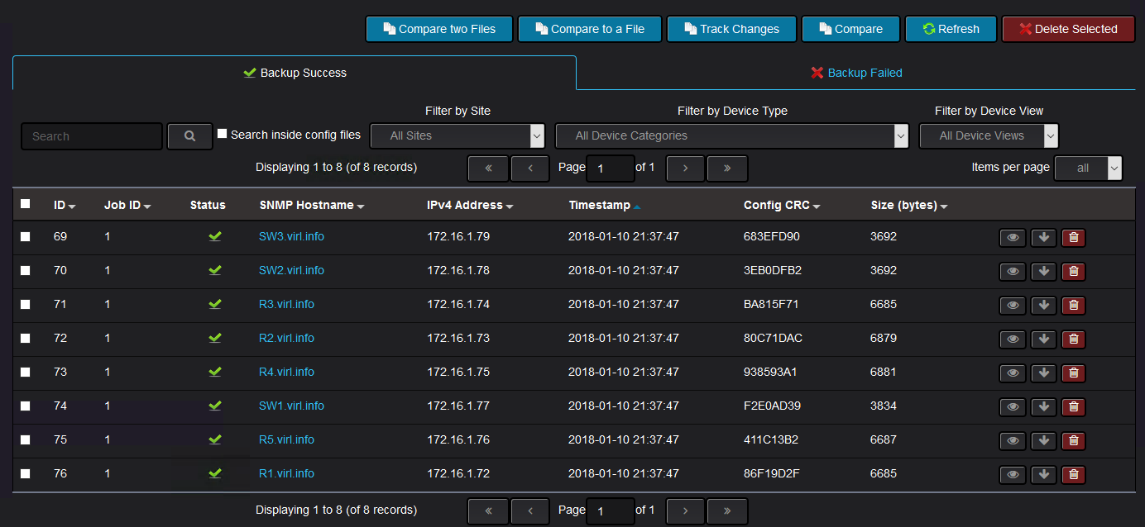Viewport: 1145px width, 527px height.
Task: Click into the Search input field
Action: (92, 136)
